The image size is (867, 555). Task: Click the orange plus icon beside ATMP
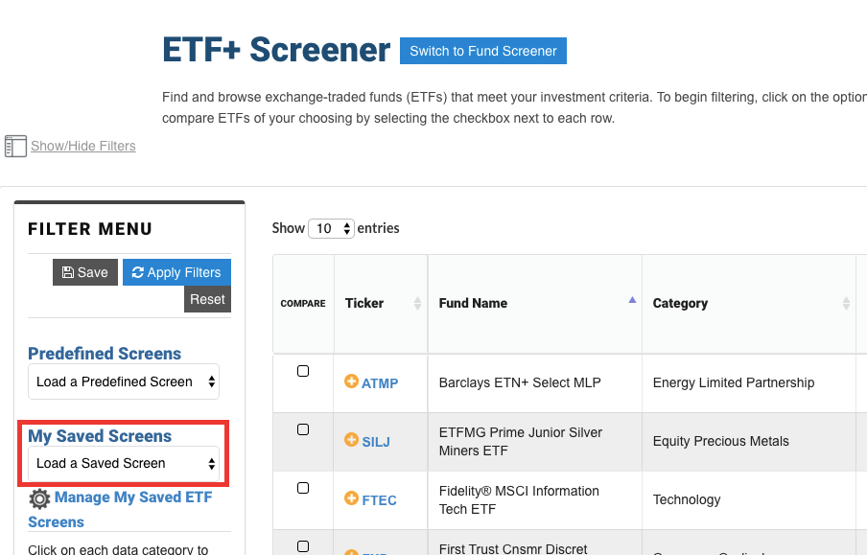click(x=351, y=381)
